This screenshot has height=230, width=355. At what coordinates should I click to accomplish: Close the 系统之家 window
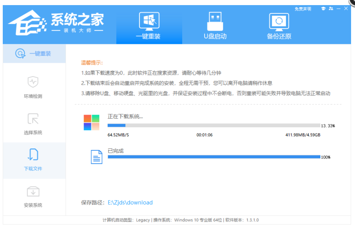[x=346, y=8]
